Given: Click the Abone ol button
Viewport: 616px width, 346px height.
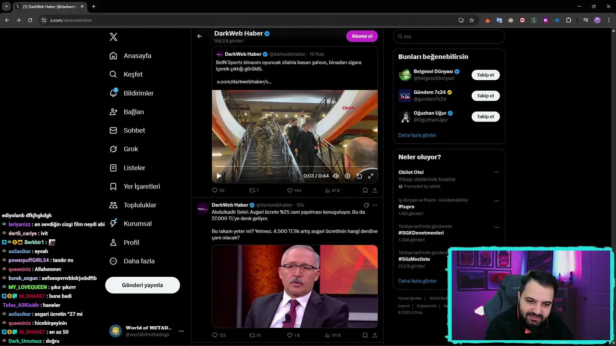Looking at the screenshot, I should click(362, 36).
